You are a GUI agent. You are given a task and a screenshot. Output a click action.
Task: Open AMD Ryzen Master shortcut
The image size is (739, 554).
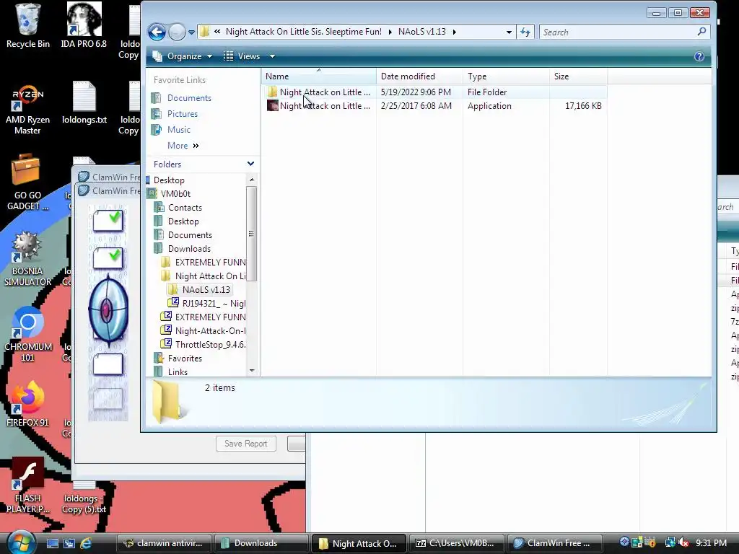pos(28,110)
